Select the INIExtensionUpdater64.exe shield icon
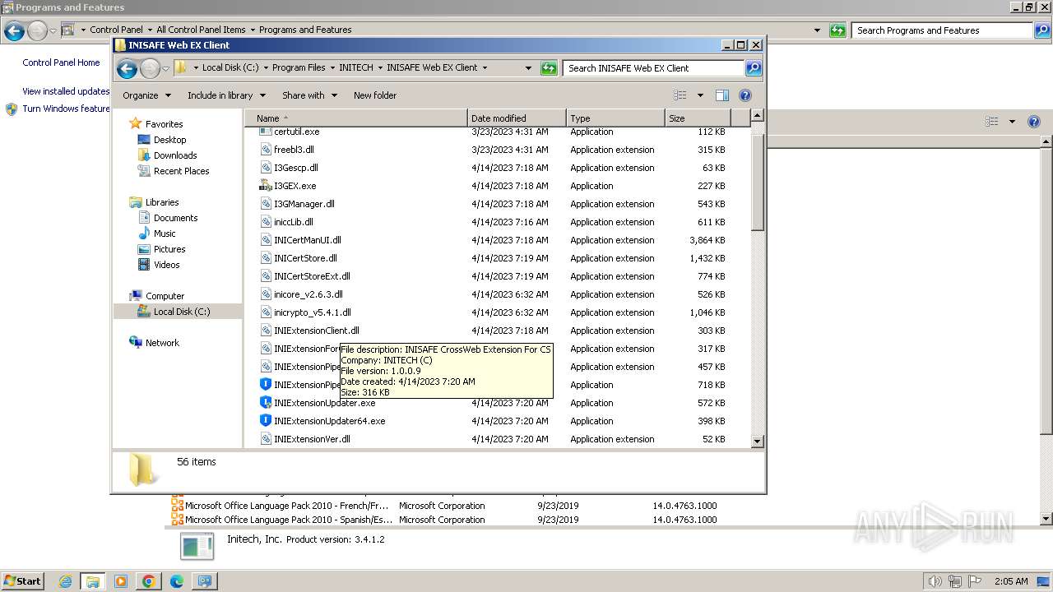 (265, 421)
